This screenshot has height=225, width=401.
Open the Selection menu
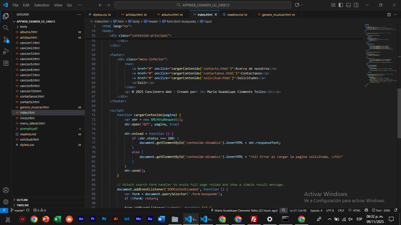(42, 5)
